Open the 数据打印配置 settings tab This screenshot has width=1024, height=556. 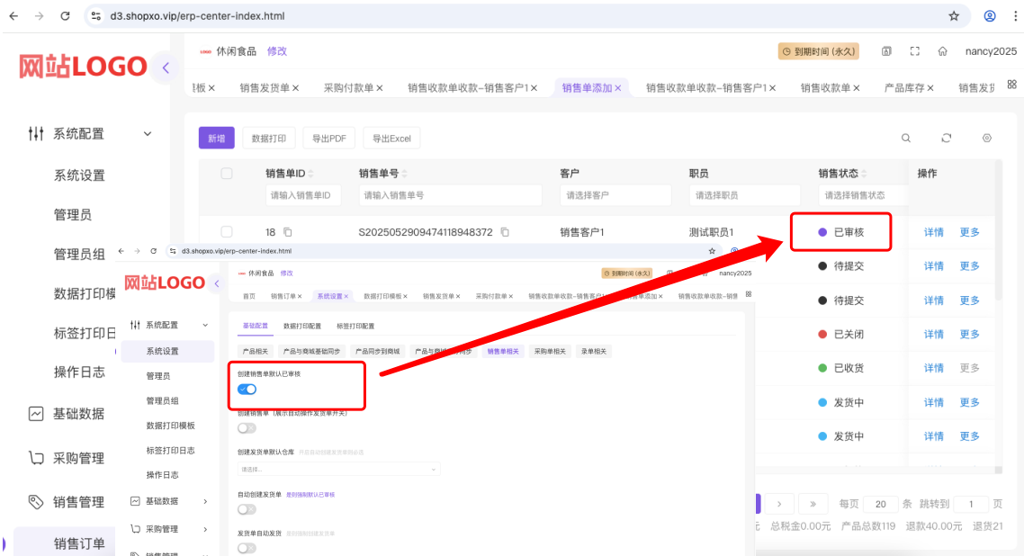[x=302, y=326]
